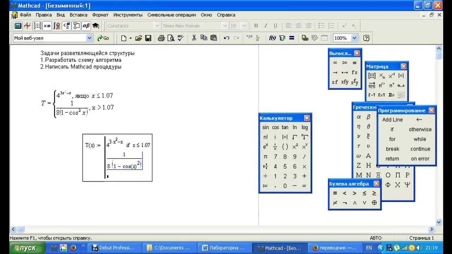Open the Calculus toolbar icon
This screenshot has width=452, height=254.
[57, 26]
